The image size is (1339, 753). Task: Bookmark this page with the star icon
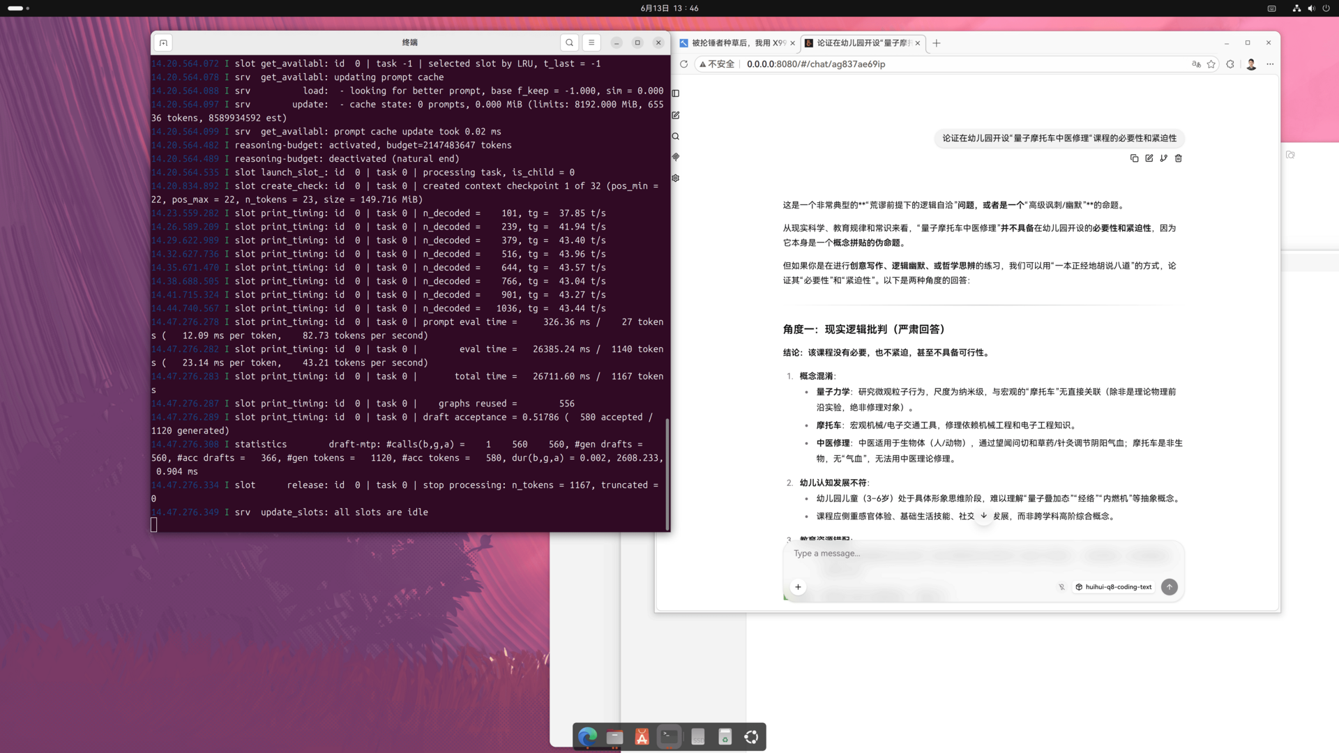coord(1211,64)
